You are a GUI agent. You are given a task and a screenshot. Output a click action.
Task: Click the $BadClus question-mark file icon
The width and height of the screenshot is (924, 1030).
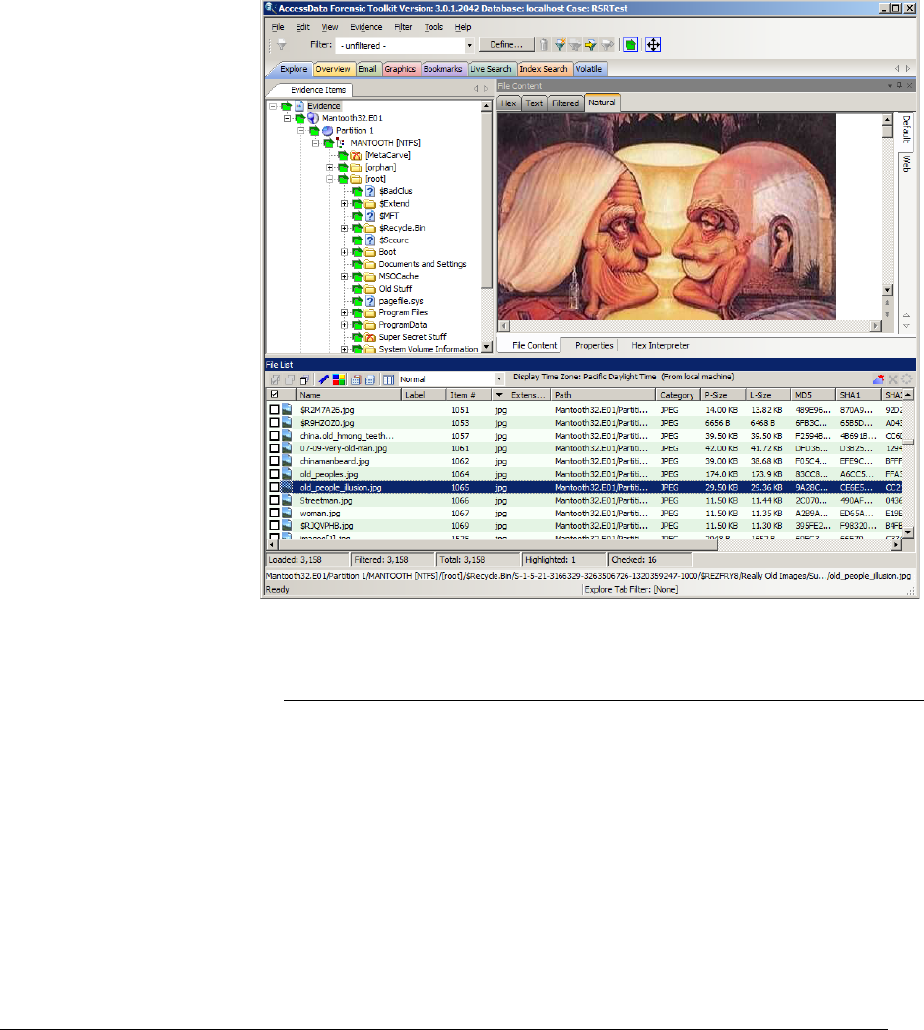pyautogui.click(x=370, y=191)
